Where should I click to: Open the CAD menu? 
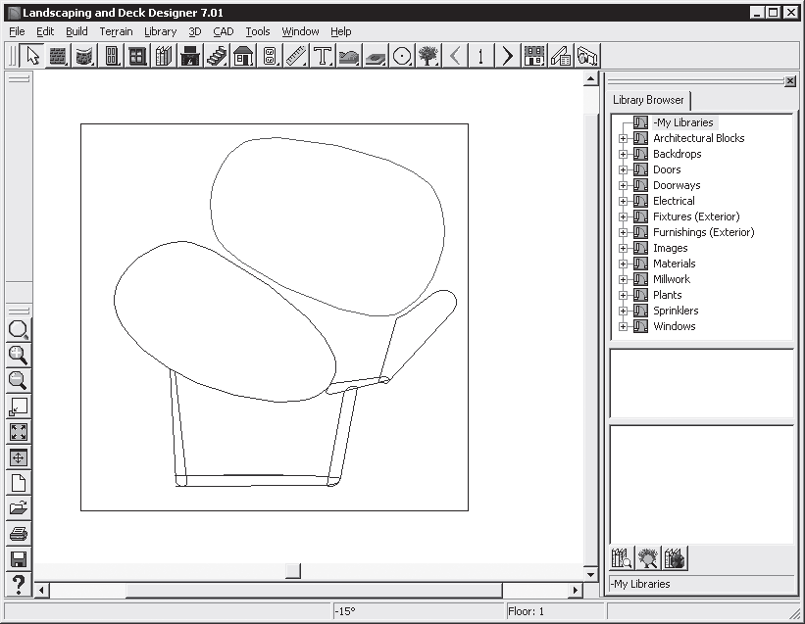223,31
